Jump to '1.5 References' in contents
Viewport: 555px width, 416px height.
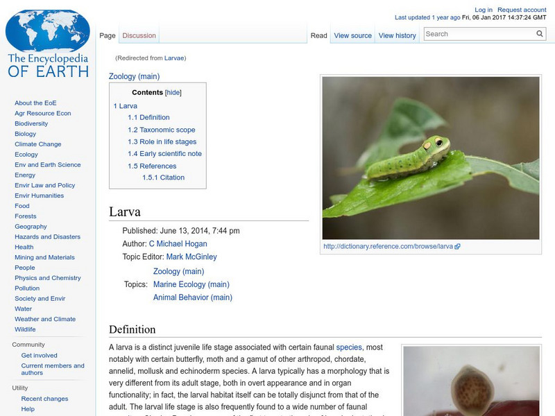(x=152, y=166)
